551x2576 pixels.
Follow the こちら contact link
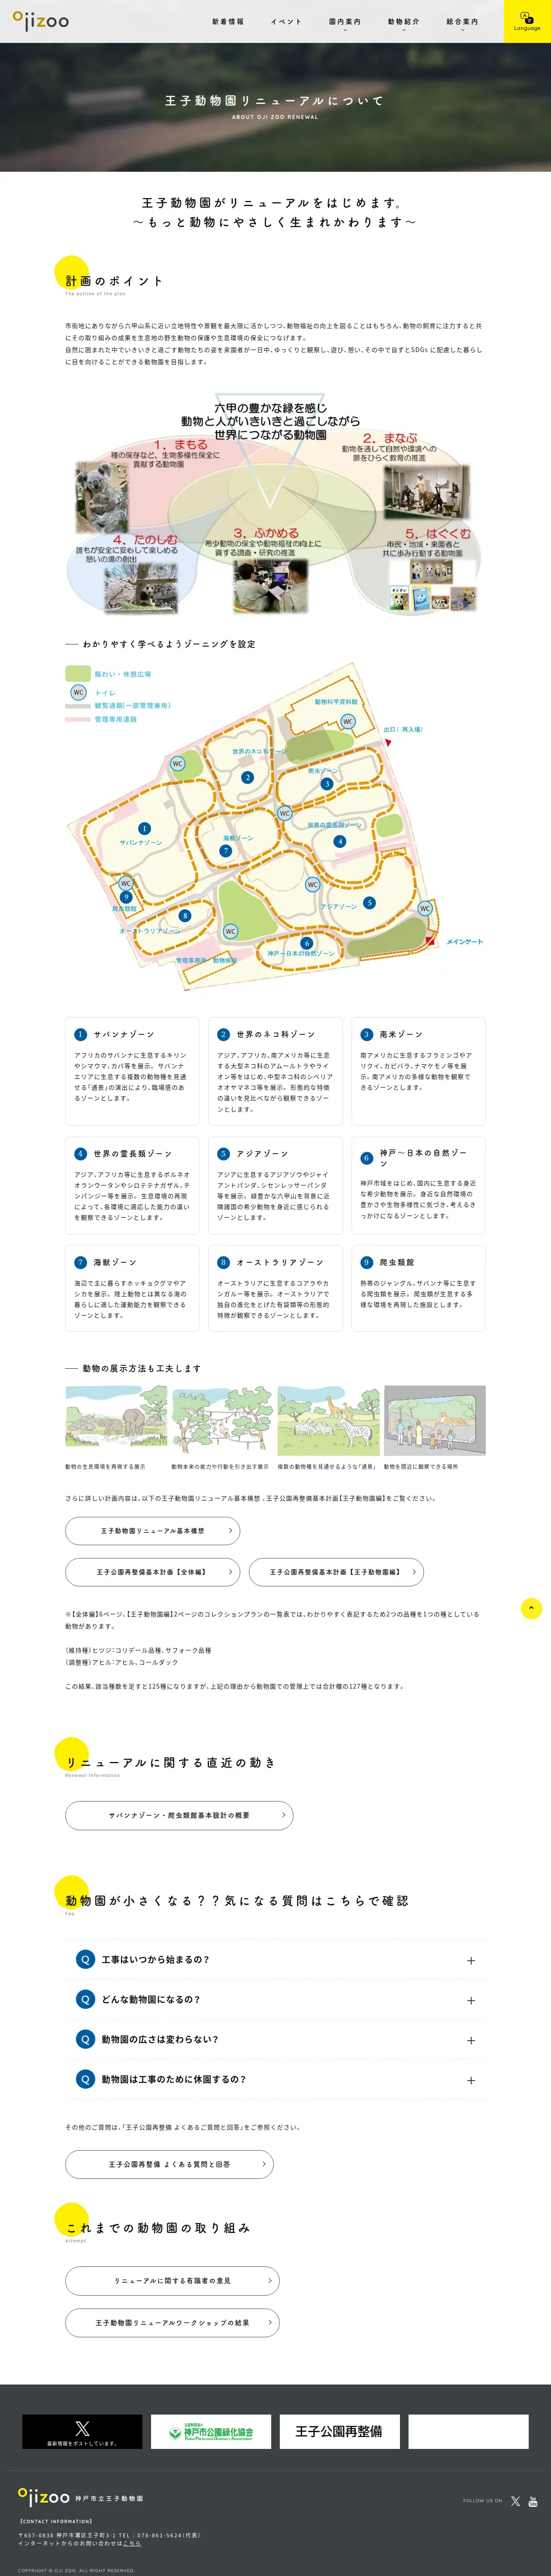tap(132, 2542)
